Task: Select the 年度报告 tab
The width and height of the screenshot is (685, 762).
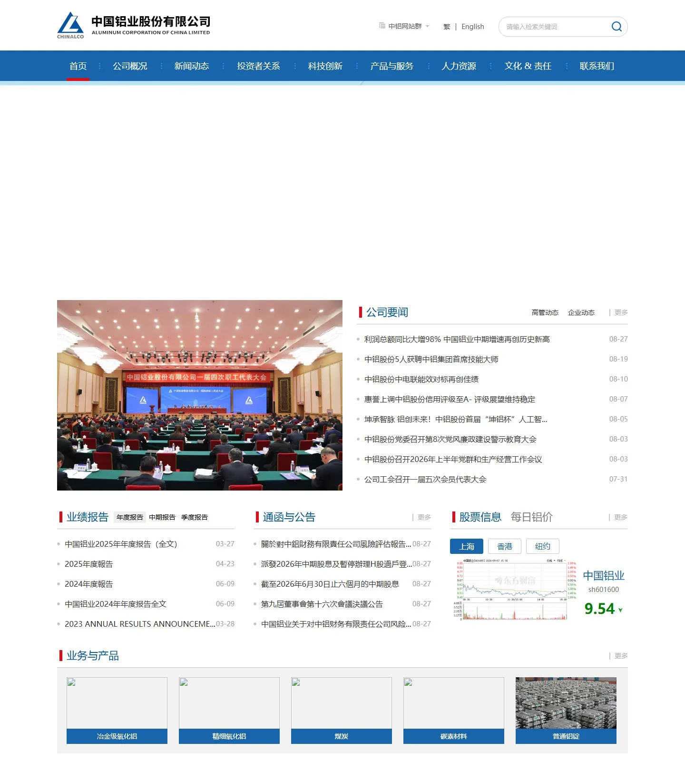Action: tap(130, 517)
